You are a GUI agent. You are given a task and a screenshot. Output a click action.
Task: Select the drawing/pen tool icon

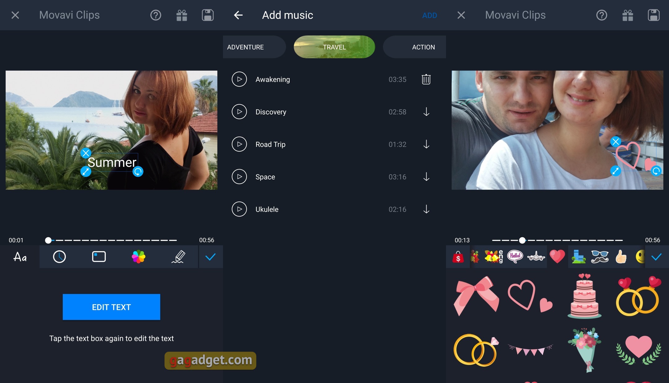click(x=180, y=256)
